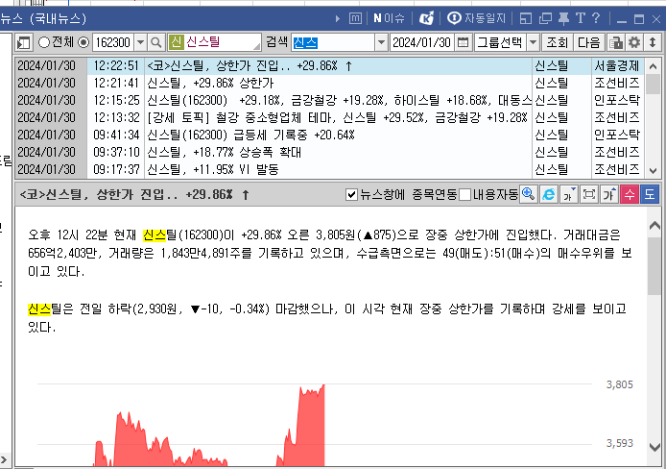Open the article in Internet Explorer

[549, 194]
